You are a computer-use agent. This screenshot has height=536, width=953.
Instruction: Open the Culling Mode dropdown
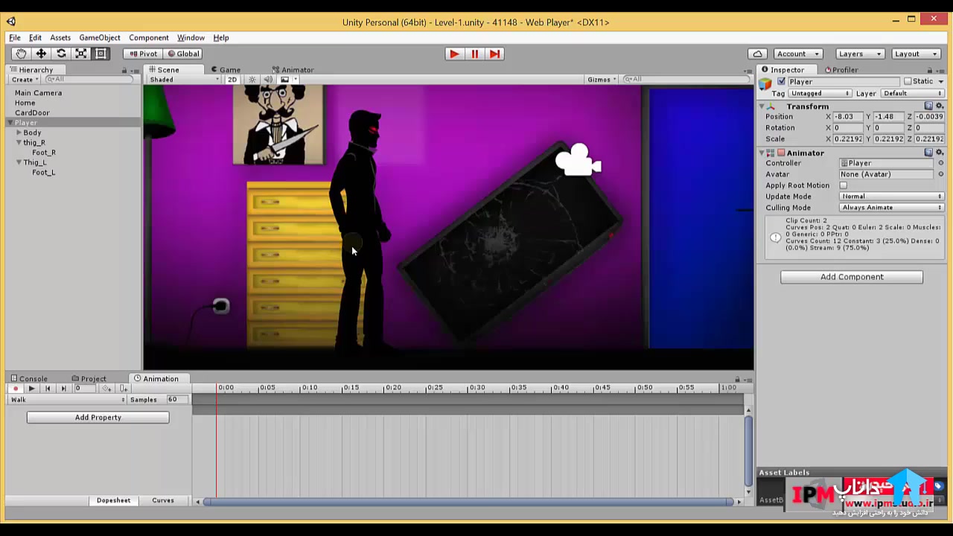(891, 208)
